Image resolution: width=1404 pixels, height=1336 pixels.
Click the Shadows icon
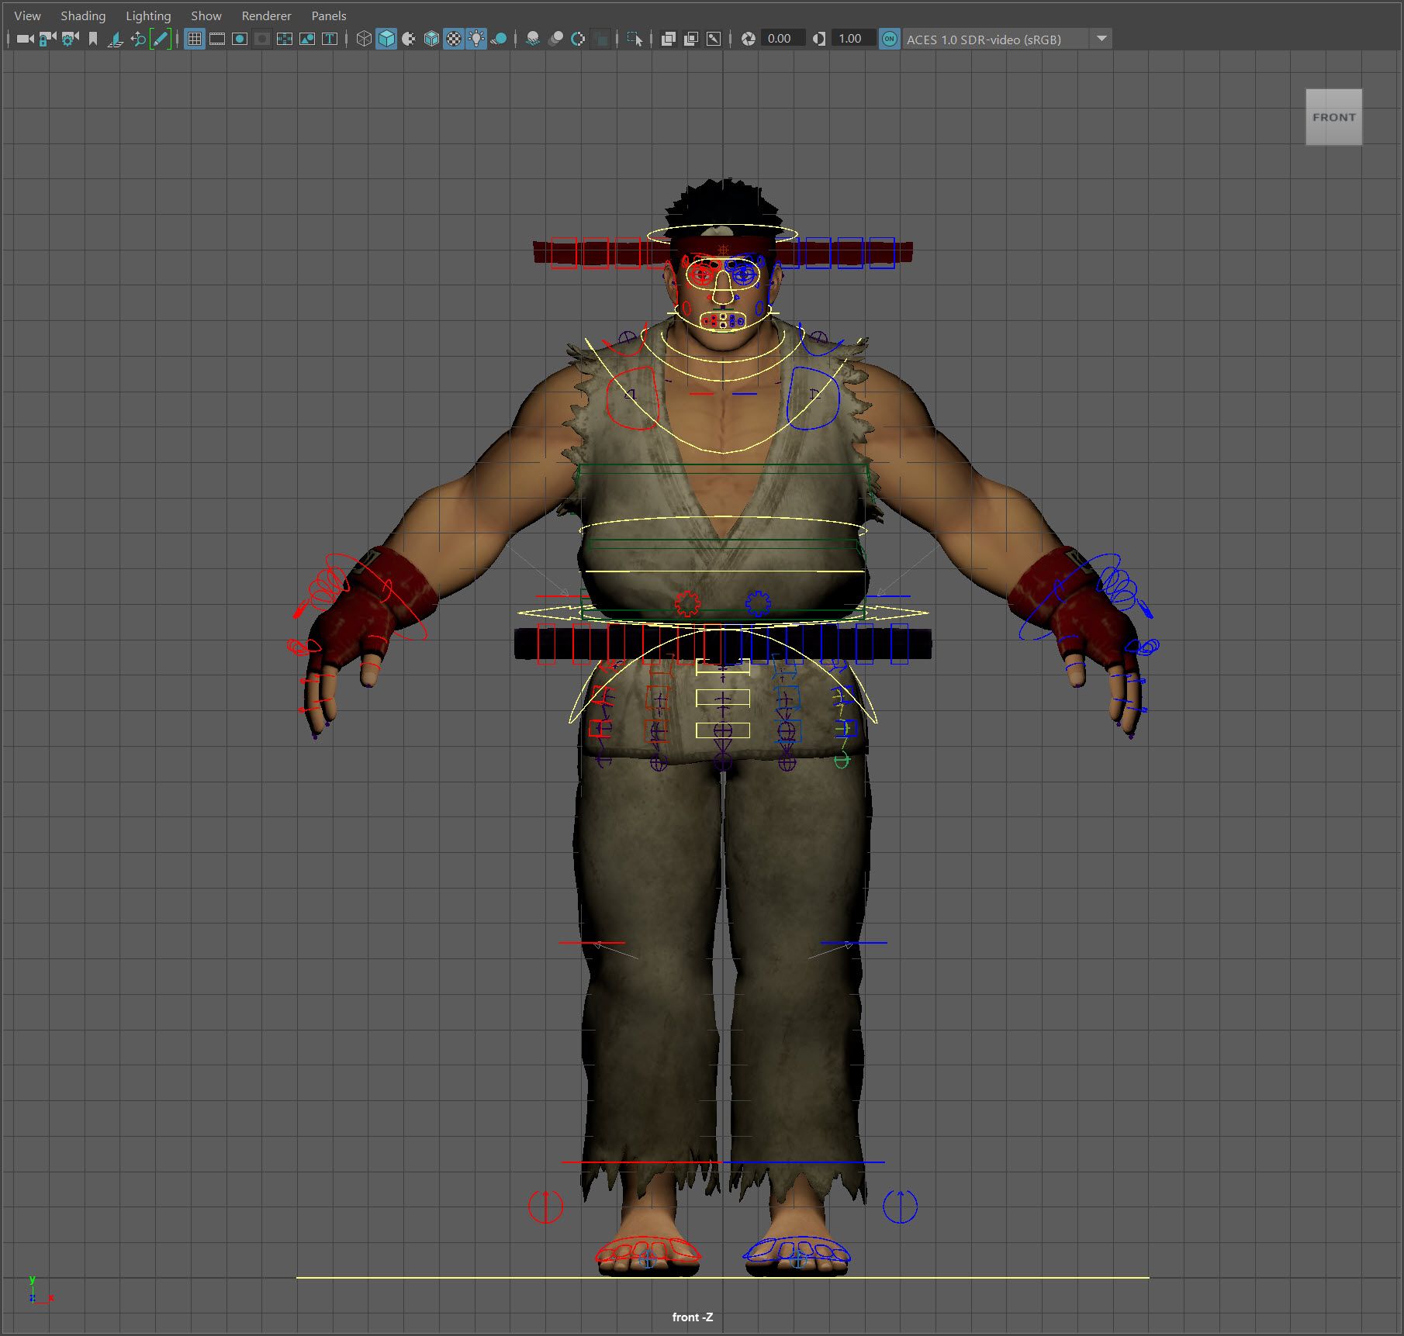tap(499, 39)
